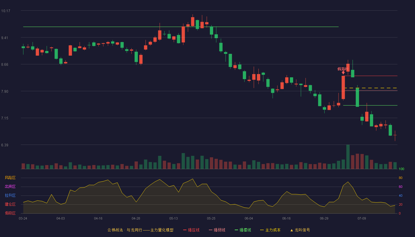Screen dimensions: 415x237
Task: Select the 拉升区 zone label
Action: tap(10, 196)
